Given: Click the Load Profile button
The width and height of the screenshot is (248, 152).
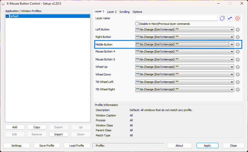Looking at the screenshot, I should (x=77, y=146).
